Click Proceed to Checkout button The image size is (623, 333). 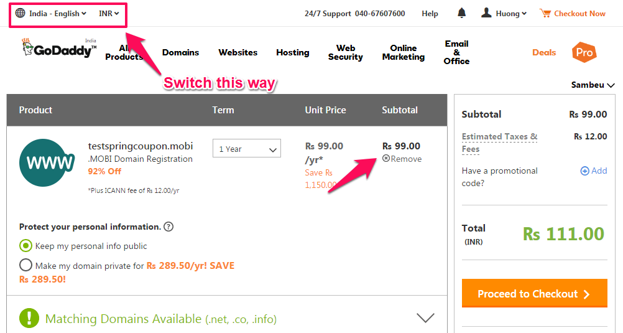click(x=534, y=294)
